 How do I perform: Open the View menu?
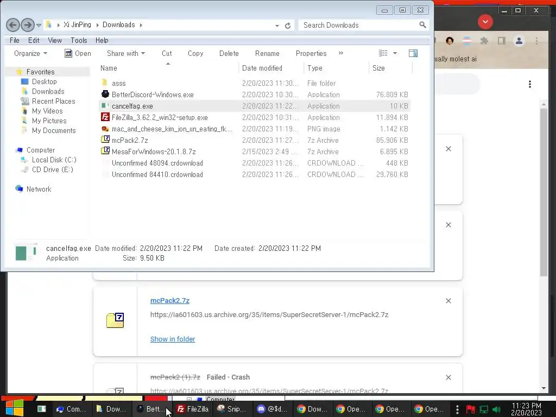[55, 40]
